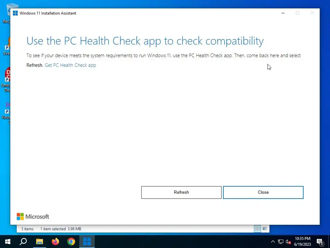The image size is (330, 248).
Task: Open the notification center icon
Action: pyautogui.click(x=320, y=242)
